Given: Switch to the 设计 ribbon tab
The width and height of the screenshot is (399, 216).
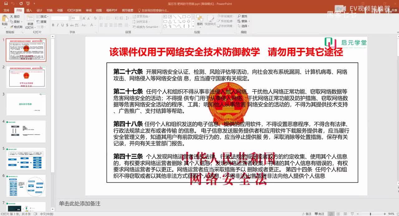Looking at the screenshot, I should click(39, 10).
